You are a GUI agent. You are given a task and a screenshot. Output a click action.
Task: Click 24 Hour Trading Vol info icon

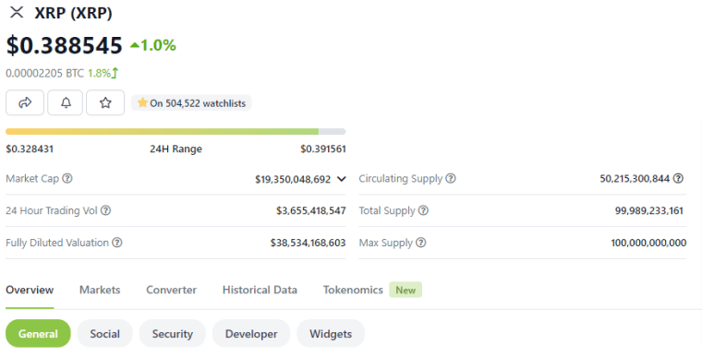coord(105,210)
